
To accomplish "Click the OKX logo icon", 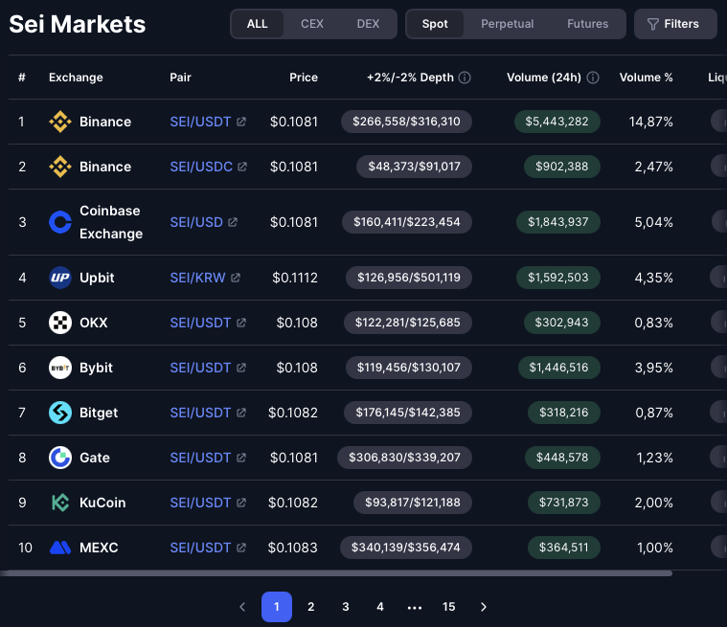I will click(x=60, y=323).
